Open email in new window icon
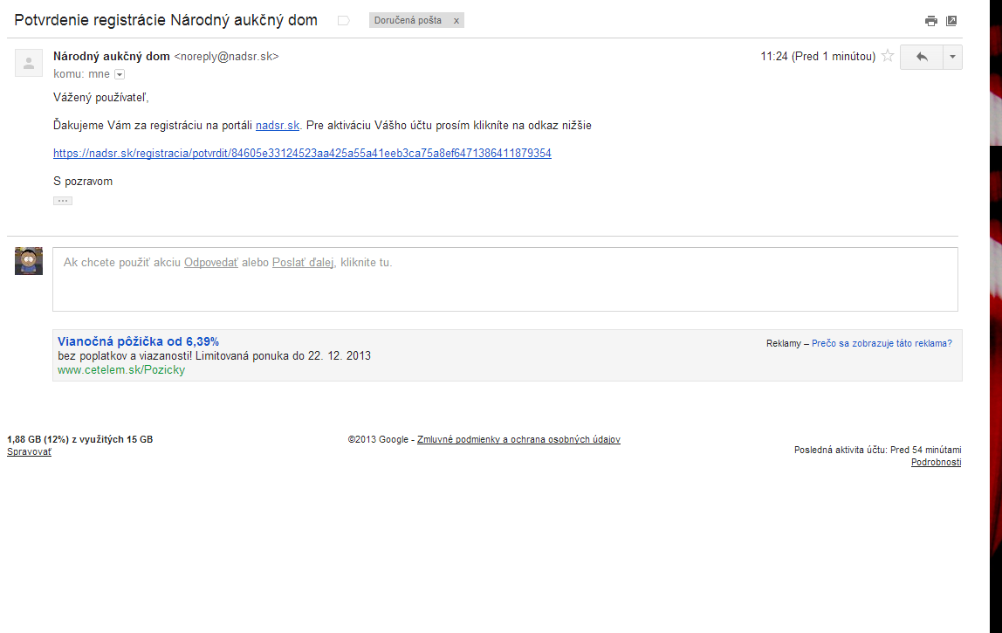Viewport: 1002px width, 633px height. tap(951, 21)
